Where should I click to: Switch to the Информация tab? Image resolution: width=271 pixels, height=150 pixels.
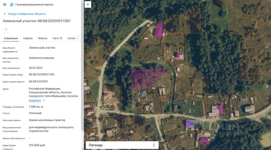tap(11, 38)
